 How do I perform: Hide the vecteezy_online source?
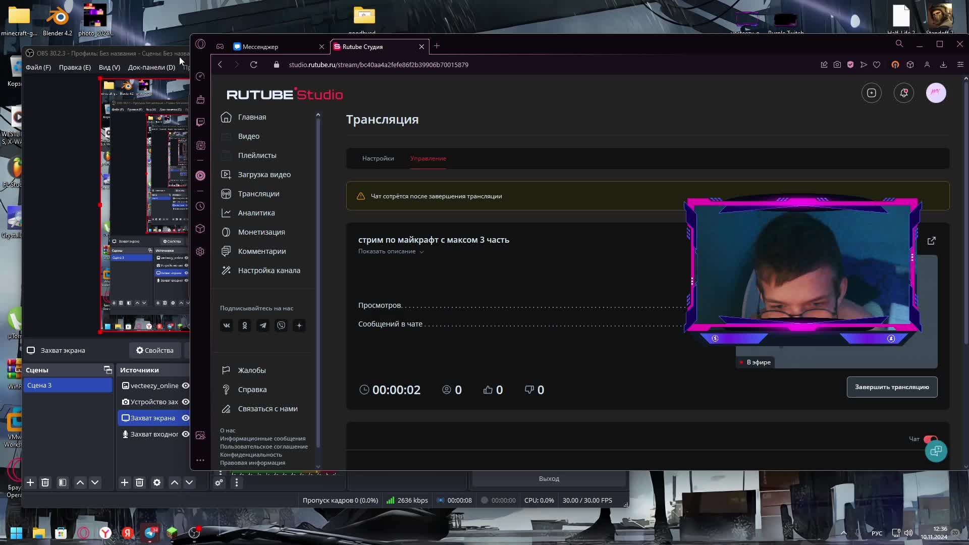pyautogui.click(x=186, y=386)
